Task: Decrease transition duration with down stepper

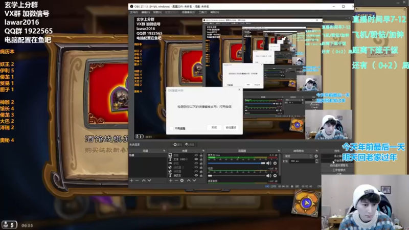Action: 316,162
